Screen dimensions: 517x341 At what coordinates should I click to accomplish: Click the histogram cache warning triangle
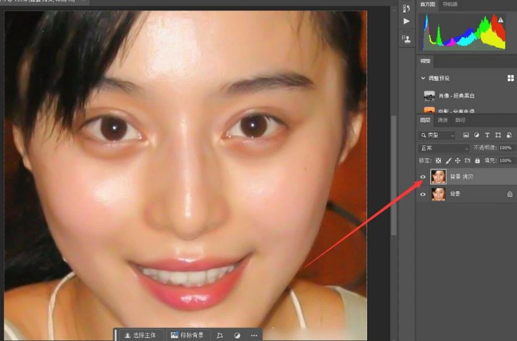tap(500, 20)
